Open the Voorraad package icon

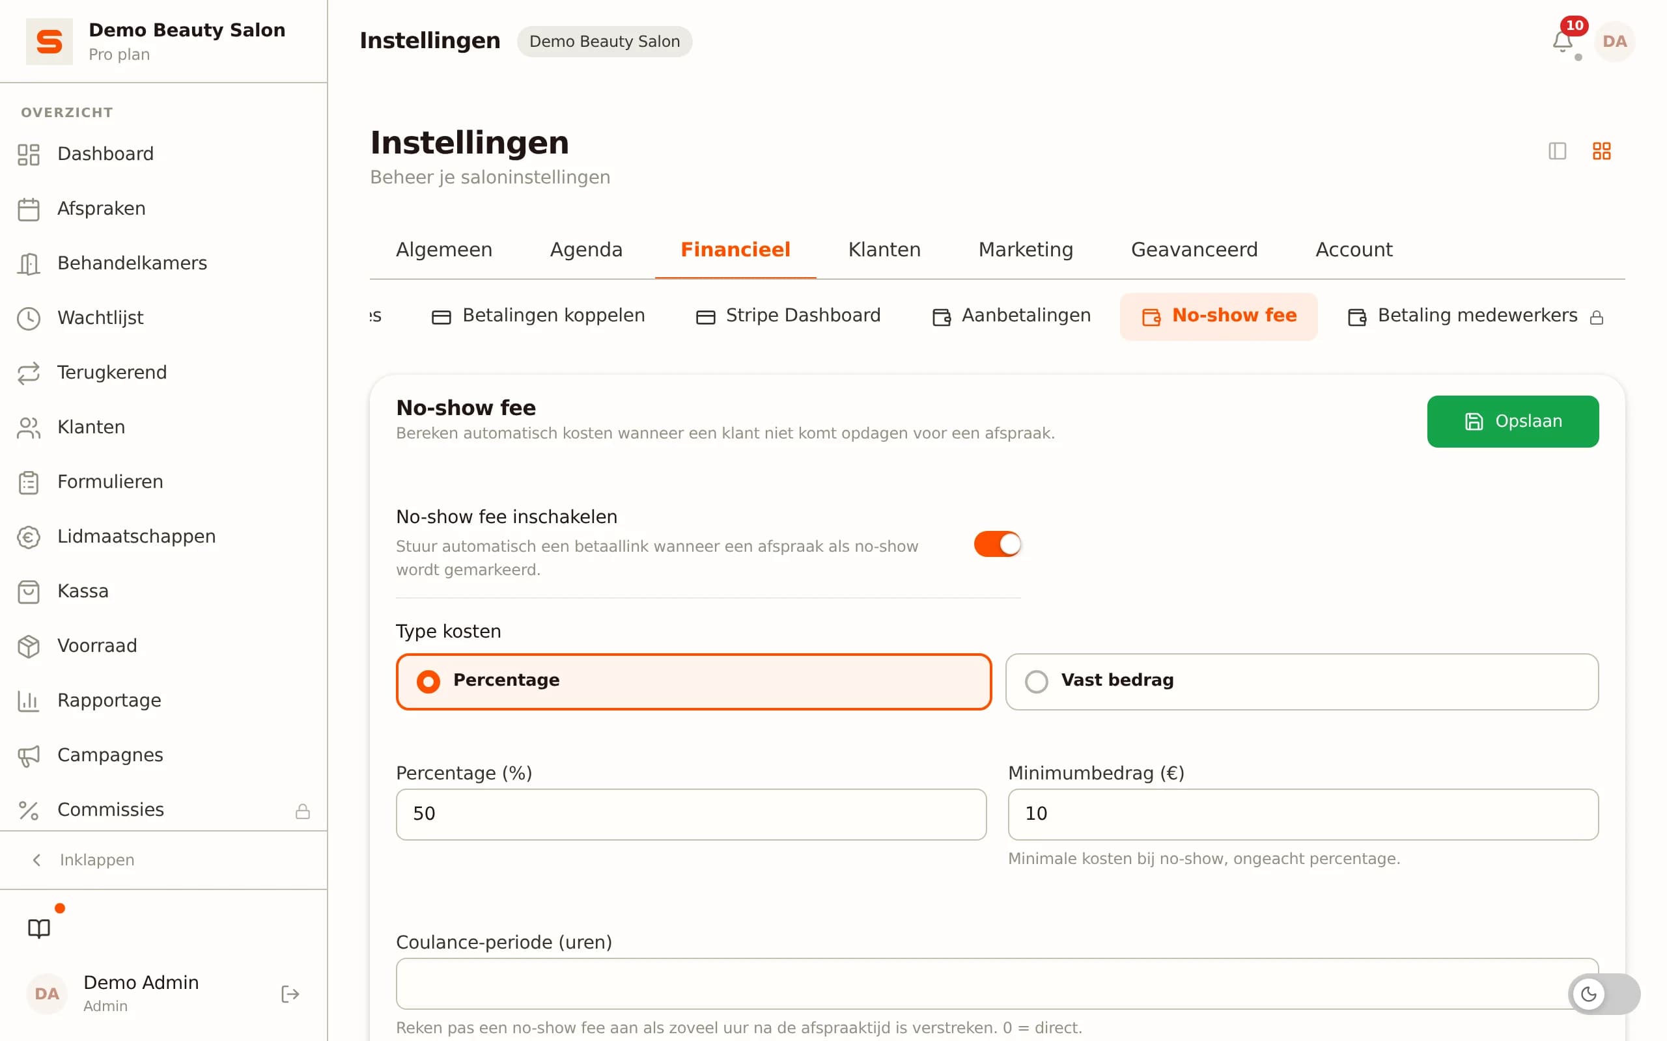click(28, 646)
